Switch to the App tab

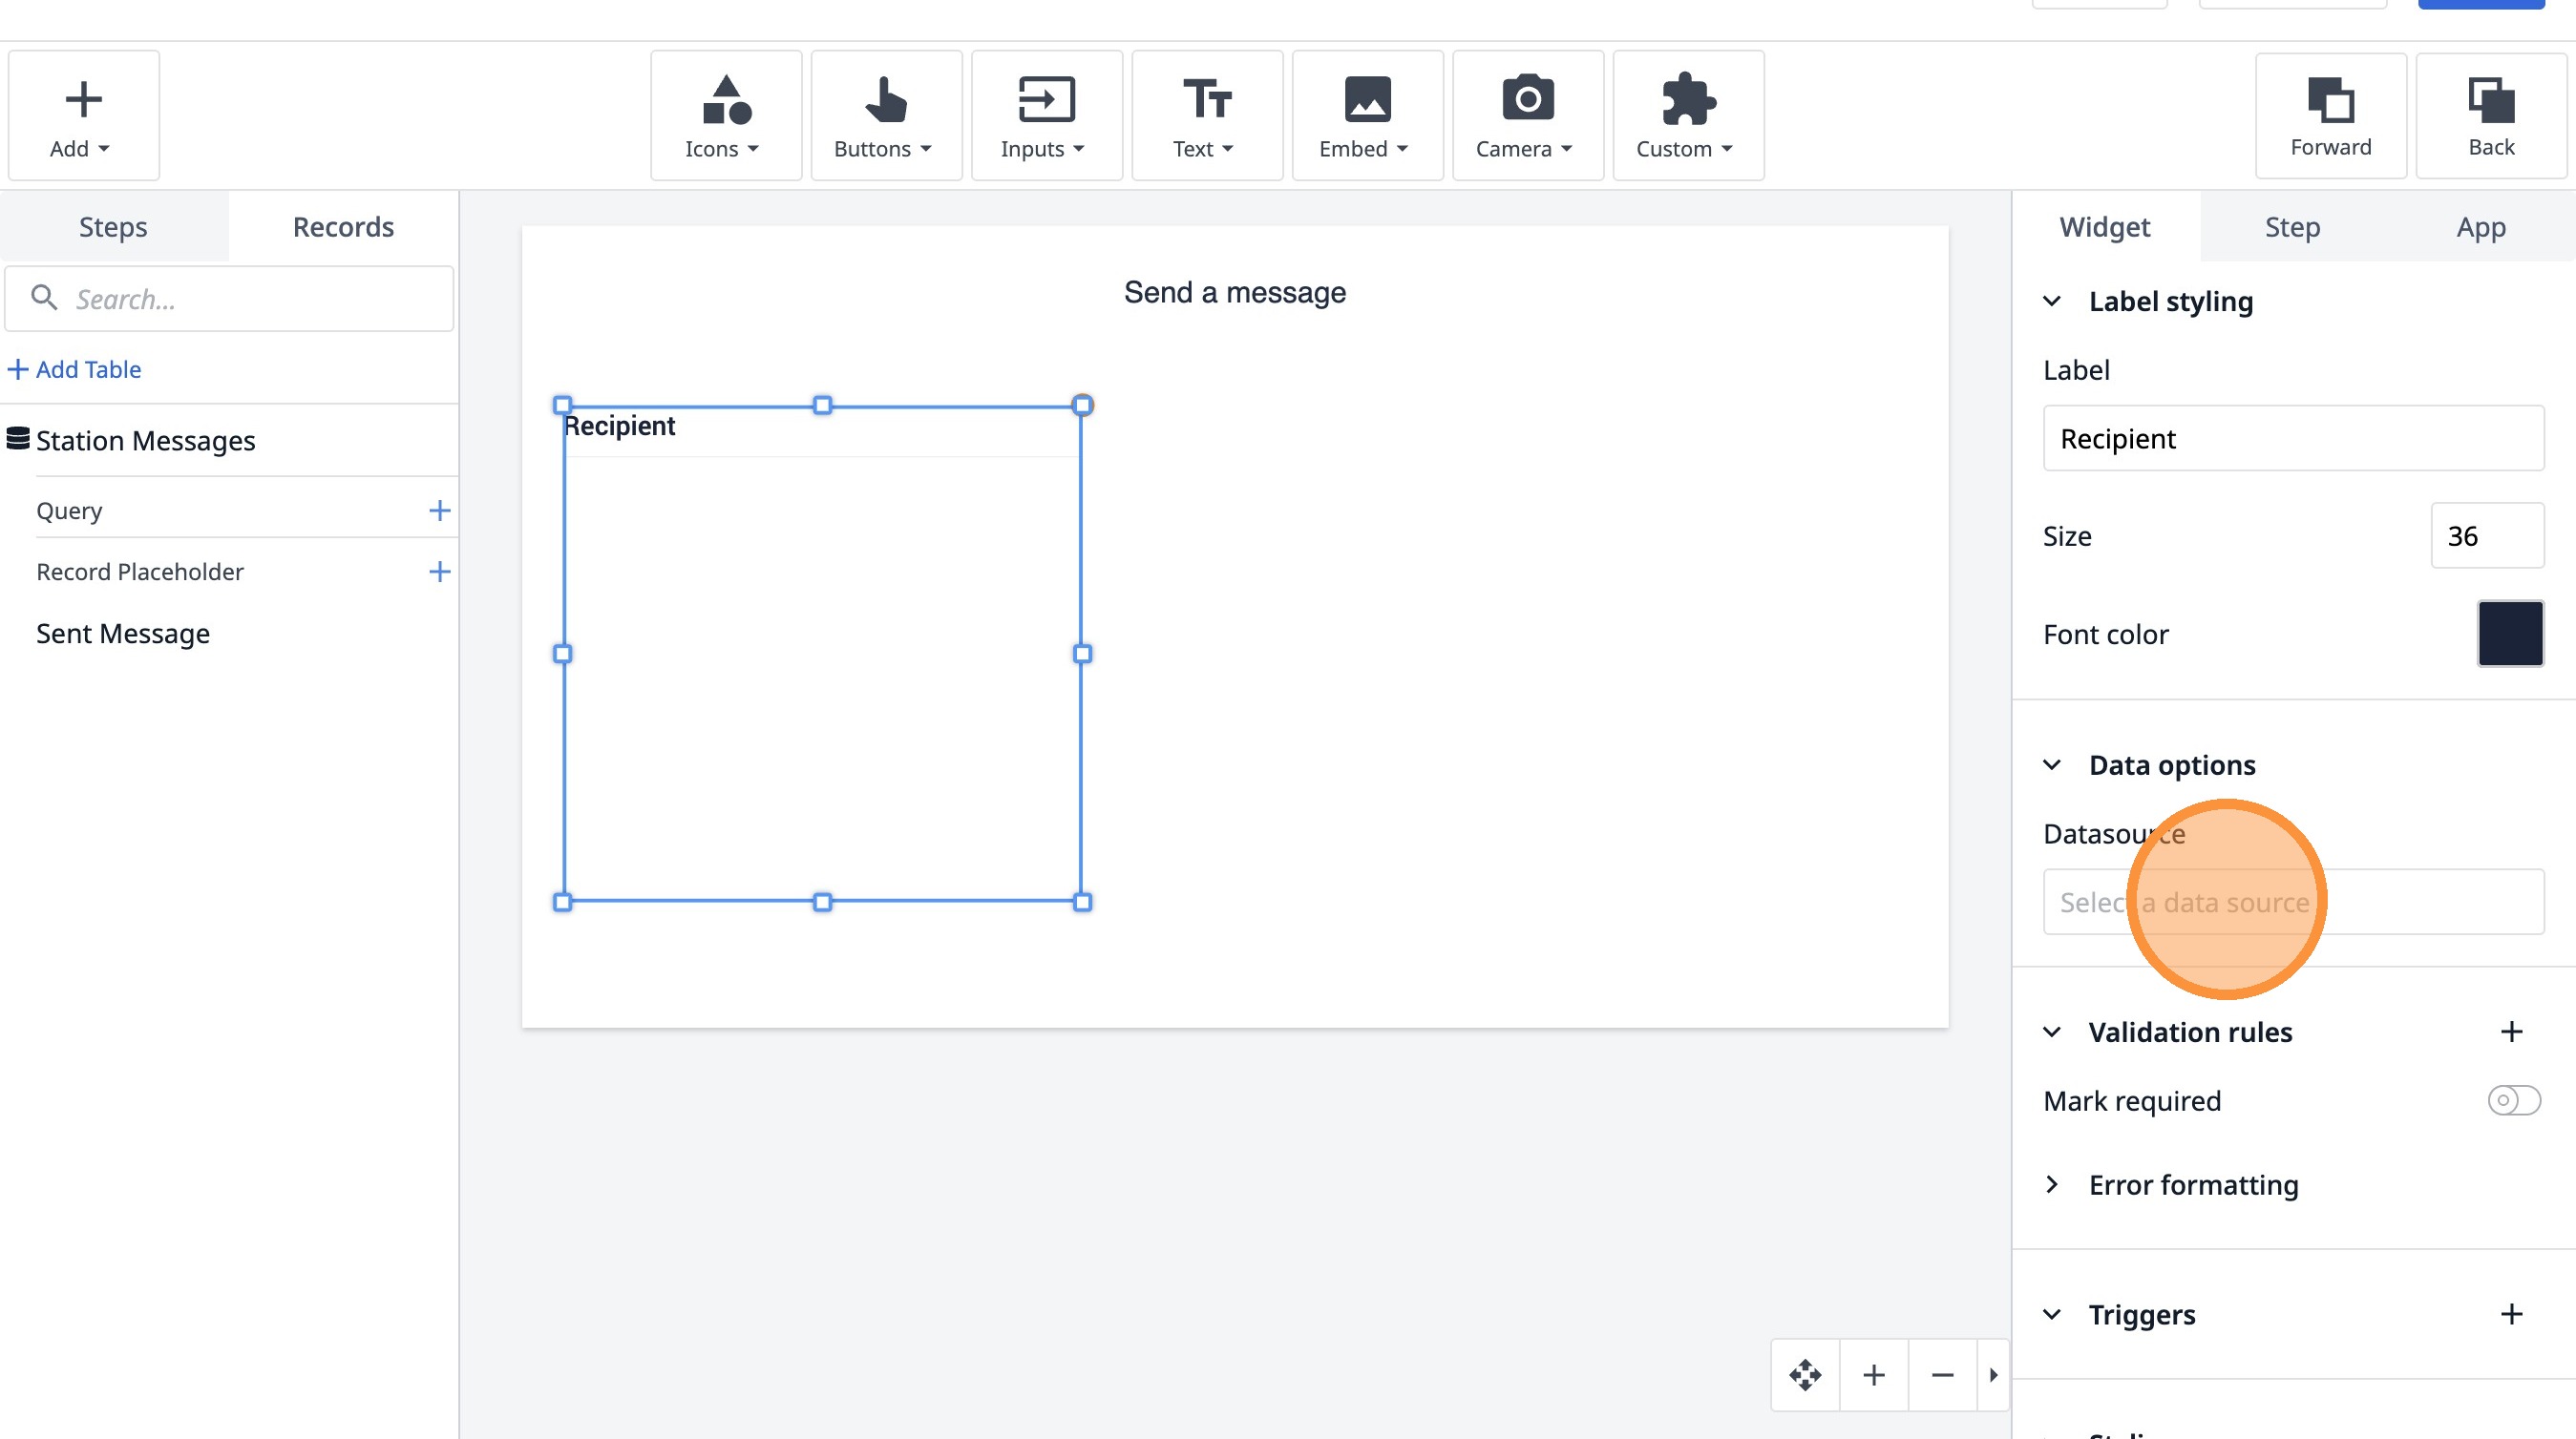2480,227
